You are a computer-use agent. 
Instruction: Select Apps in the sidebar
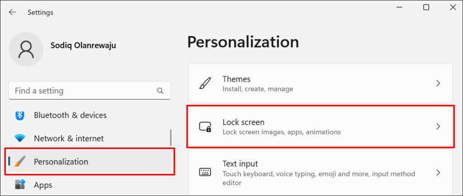[43, 185]
